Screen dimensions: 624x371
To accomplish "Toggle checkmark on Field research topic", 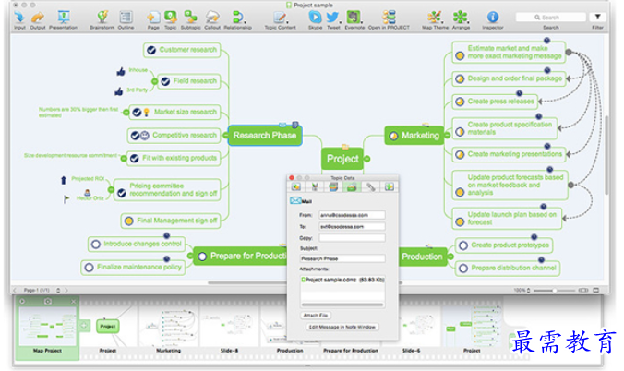I will pos(165,81).
